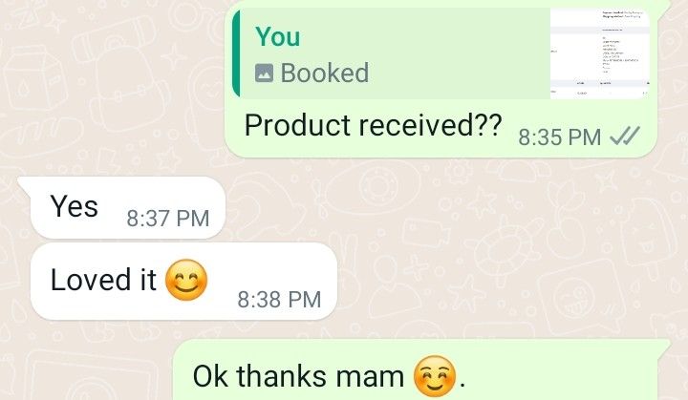Viewport: 688px width, 400px height.
Task: Tap the quoted reply from You
Action: tap(441, 53)
